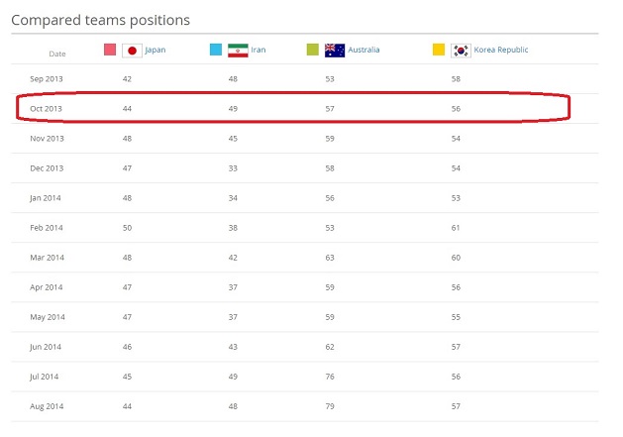Screen dimensions: 623x437
Task: Select the pink Japan color swatch
Action: point(110,50)
